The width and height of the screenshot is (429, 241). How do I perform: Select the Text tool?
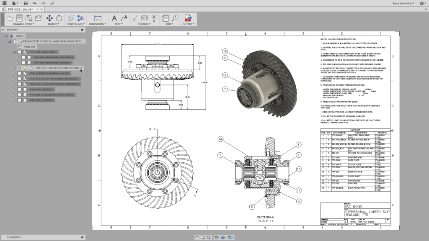pos(114,18)
